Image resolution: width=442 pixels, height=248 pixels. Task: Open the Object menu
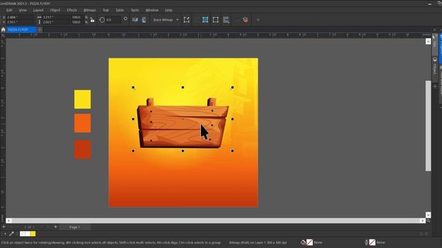55,10
